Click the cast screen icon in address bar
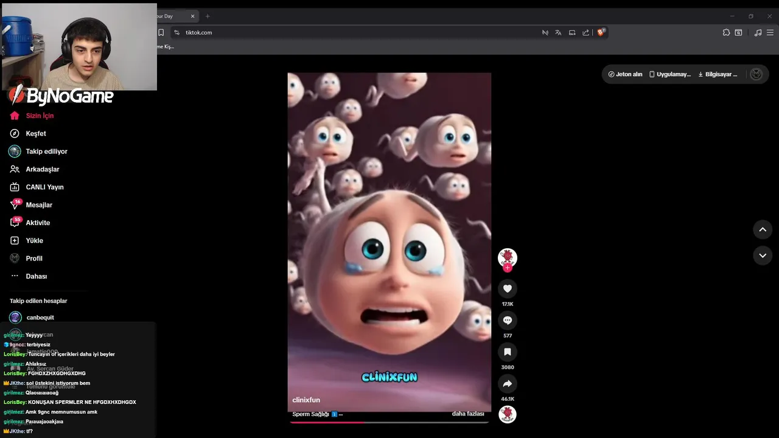This screenshot has height=438, width=779. coord(572,32)
